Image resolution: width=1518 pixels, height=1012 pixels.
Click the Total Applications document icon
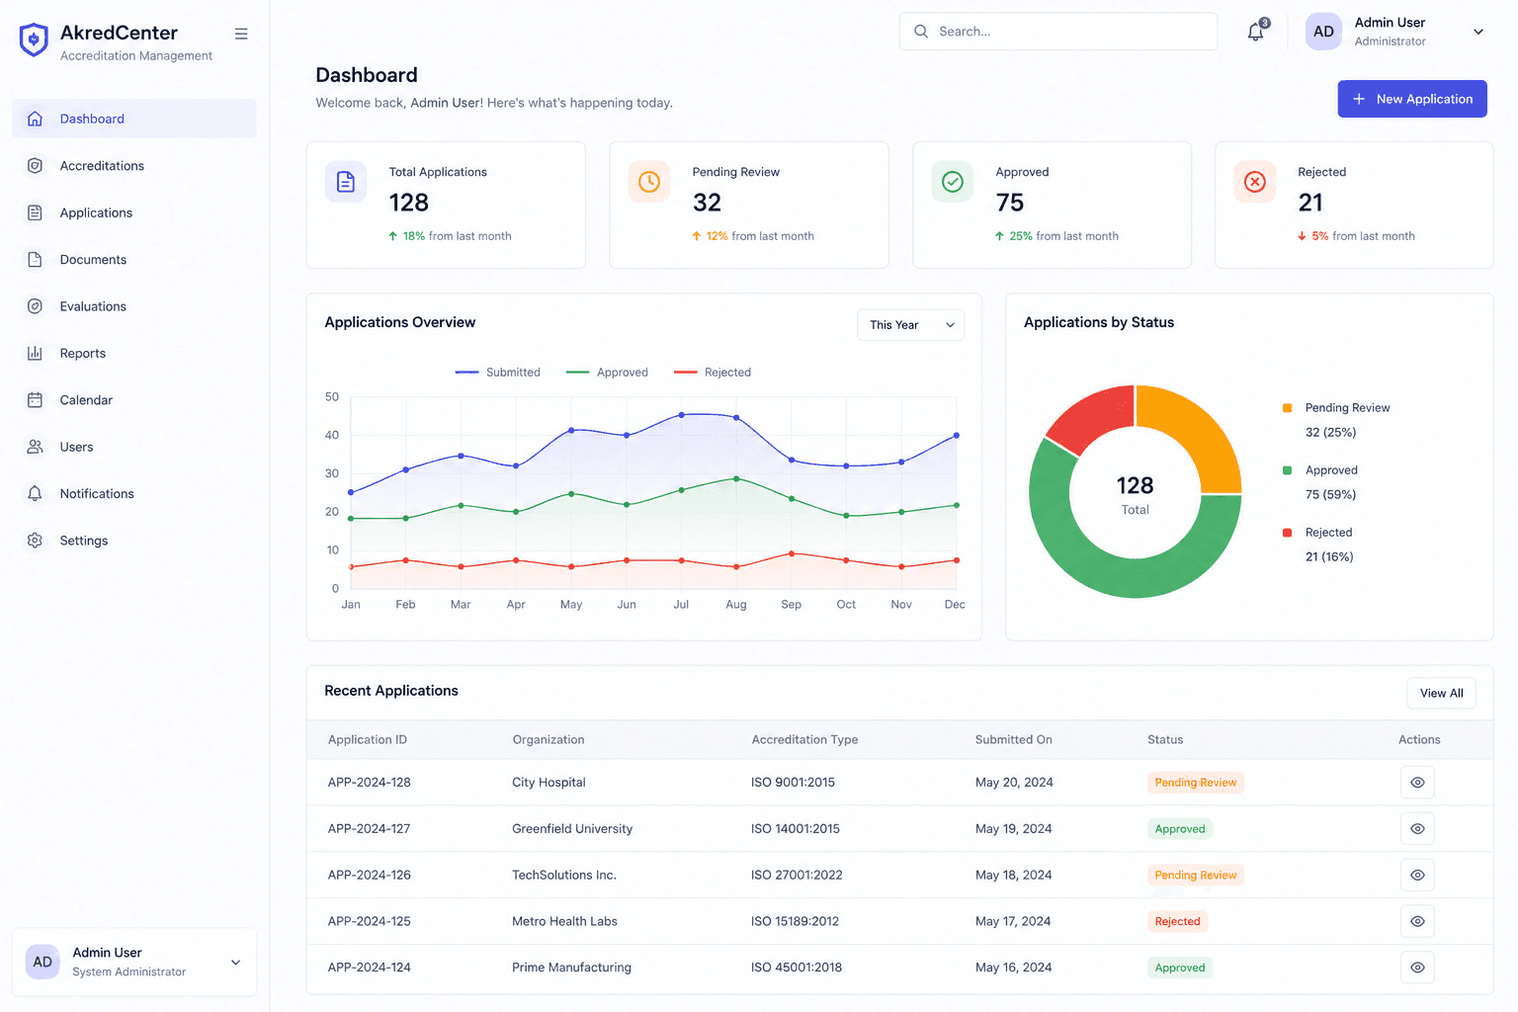coord(346,182)
